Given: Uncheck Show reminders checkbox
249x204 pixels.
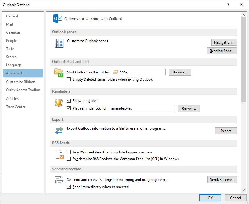Looking at the screenshot, I should coord(69,101).
